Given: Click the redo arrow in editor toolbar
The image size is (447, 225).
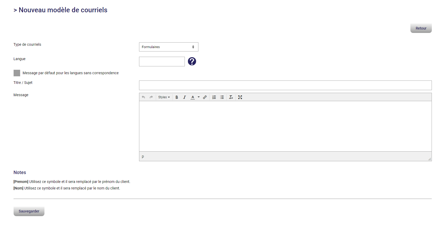Looking at the screenshot, I should click(151, 97).
